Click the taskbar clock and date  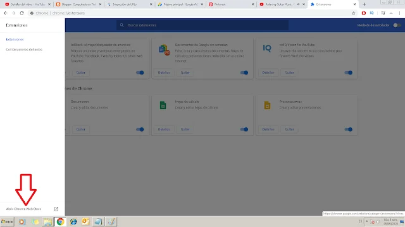(x=390, y=221)
